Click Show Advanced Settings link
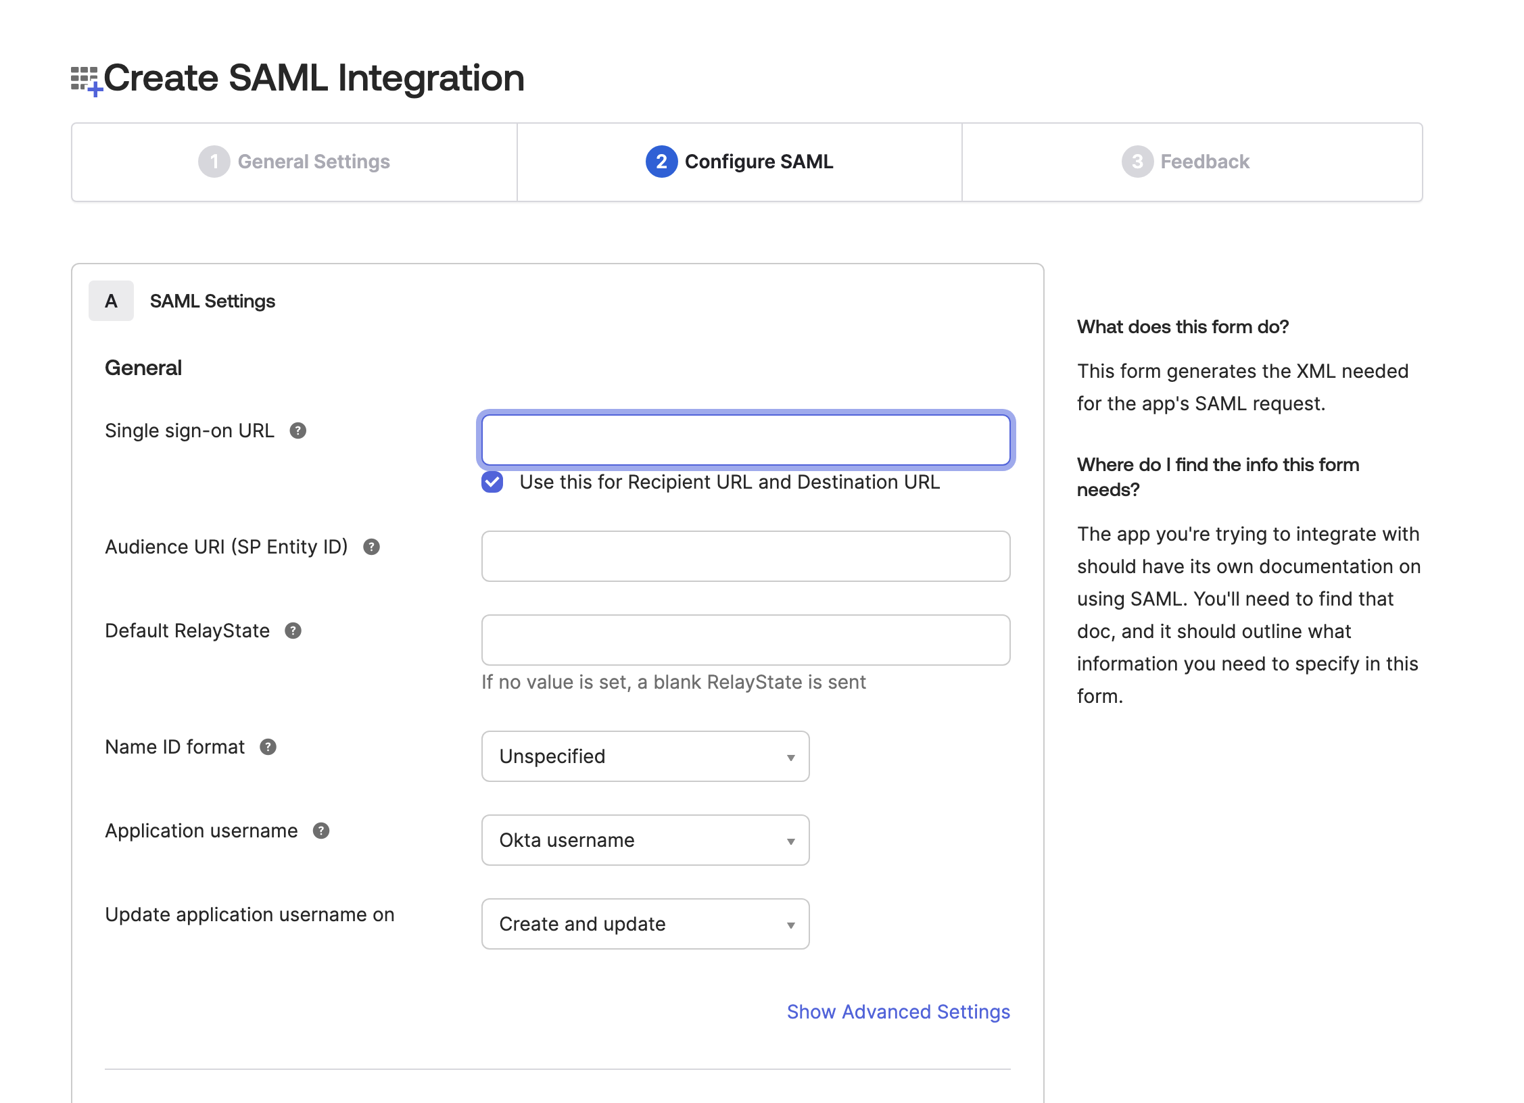The image size is (1524, 1103). [898, 1012]
